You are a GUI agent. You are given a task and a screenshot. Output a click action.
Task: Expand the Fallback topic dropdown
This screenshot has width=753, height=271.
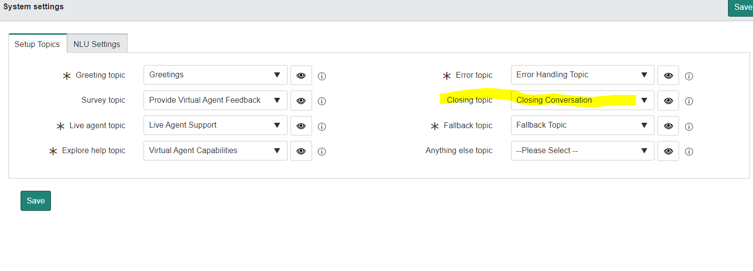coord(583,125)
